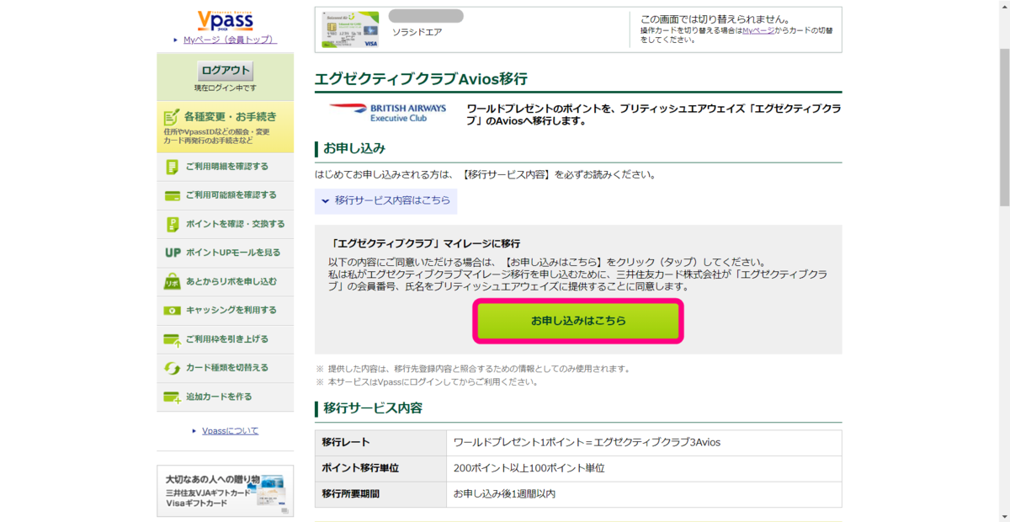Click the ご利用可能額を確認する card icon
This screenshot has width=1010, height=522.
pos(173,195)
